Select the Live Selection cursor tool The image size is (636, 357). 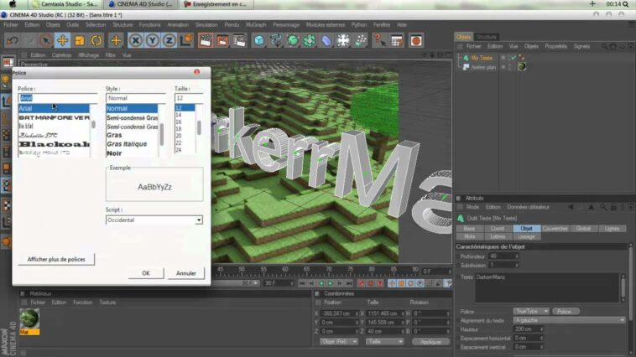click(x=46, y=40)
